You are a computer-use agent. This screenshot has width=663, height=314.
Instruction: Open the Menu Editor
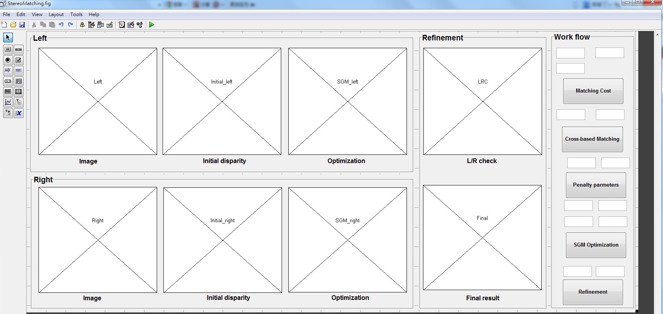pos(92,25)
